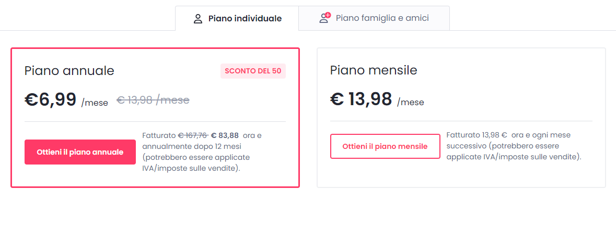Click the single person icon on the individual tab
Screen dimensions: 616x227
(197, 19)
